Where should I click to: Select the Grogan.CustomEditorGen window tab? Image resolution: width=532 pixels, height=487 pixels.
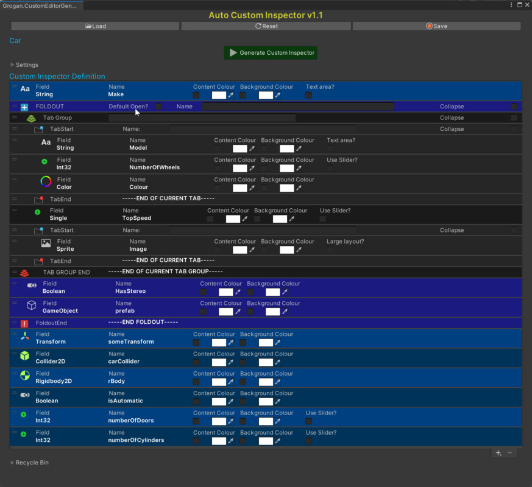click(x=40, y=4)
